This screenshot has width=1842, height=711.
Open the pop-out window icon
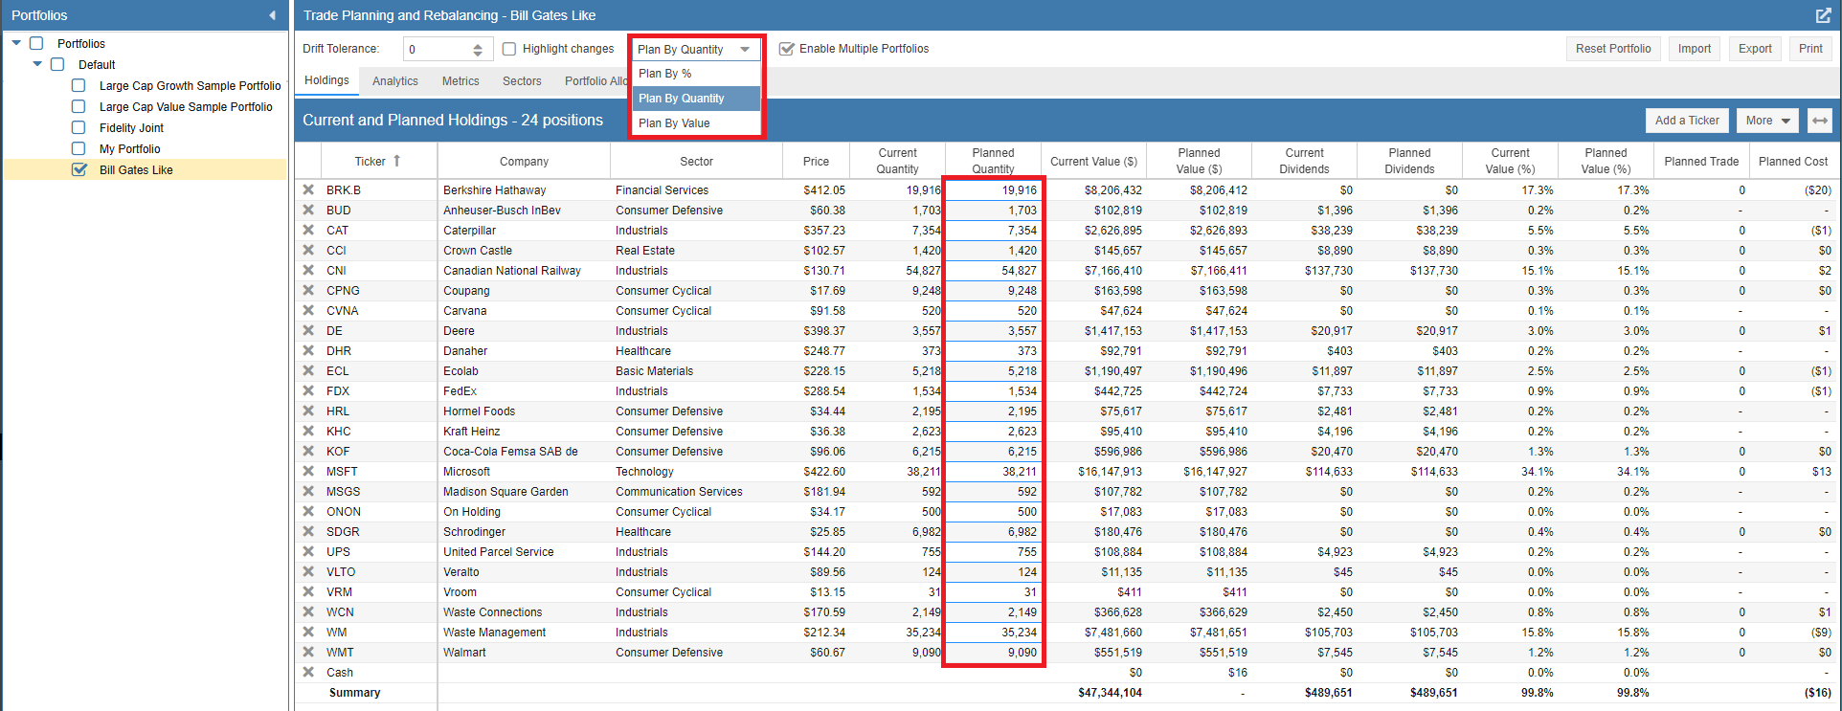pyautogui.click(x=1823, y=15)
